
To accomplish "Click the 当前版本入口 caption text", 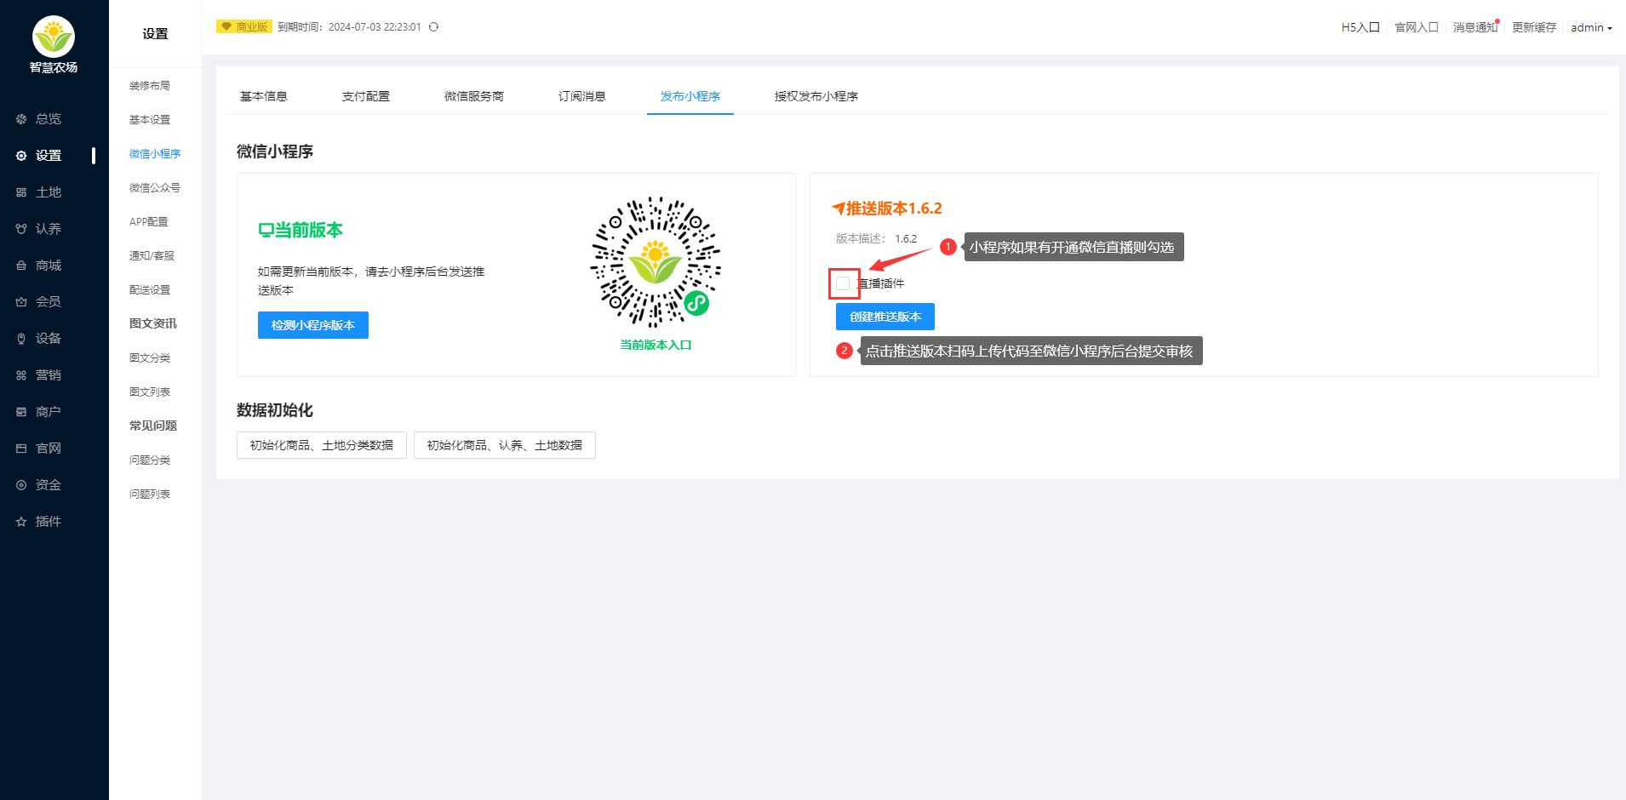I will pyautogui.click(x=656, y=346).
